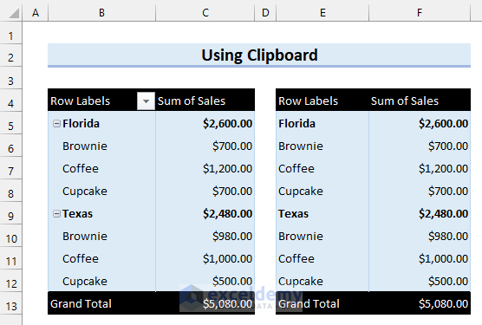The height and width of the screenshot is (325, 482).
Task: Select row 7 header
Action: 10,168
